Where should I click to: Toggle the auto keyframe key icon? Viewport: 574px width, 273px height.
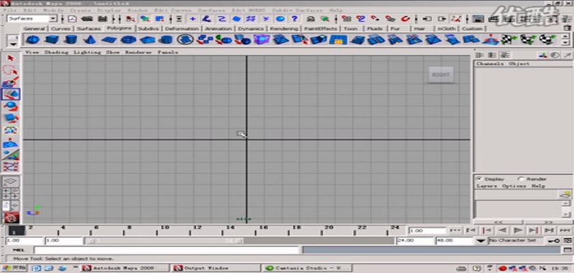pyautogui.click(x=556, y=241)
